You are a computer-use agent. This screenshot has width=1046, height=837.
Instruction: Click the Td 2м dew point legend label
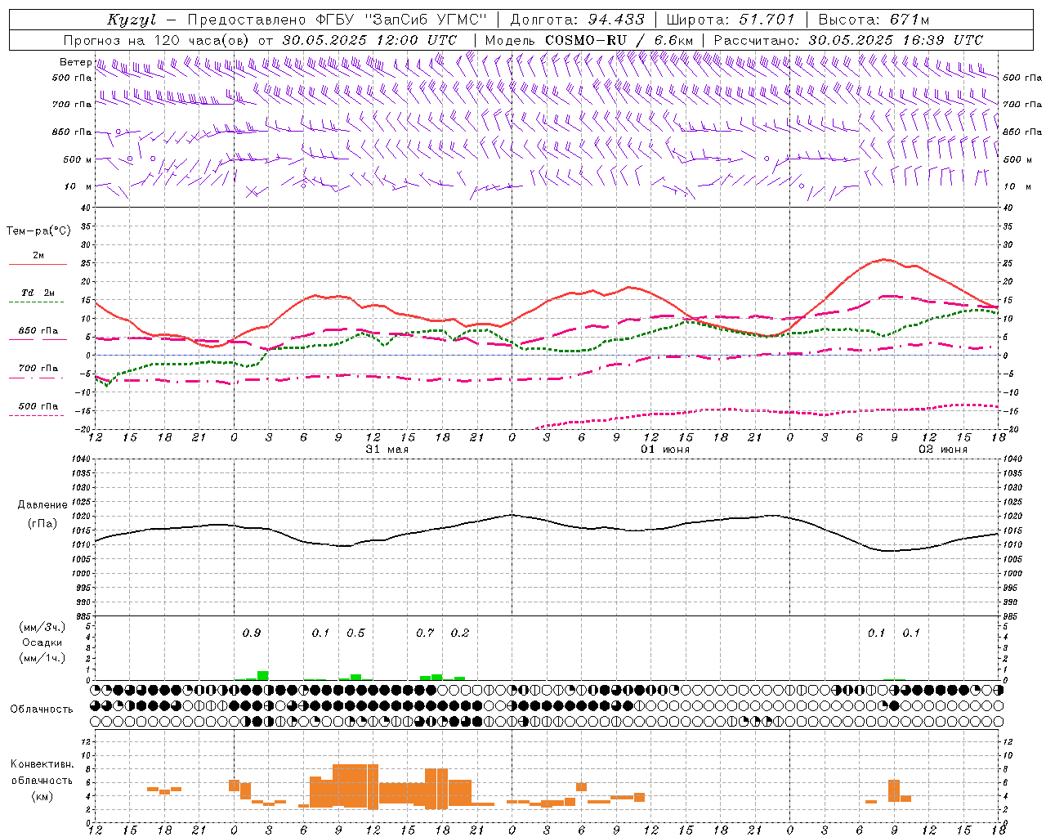click(38, 293)
